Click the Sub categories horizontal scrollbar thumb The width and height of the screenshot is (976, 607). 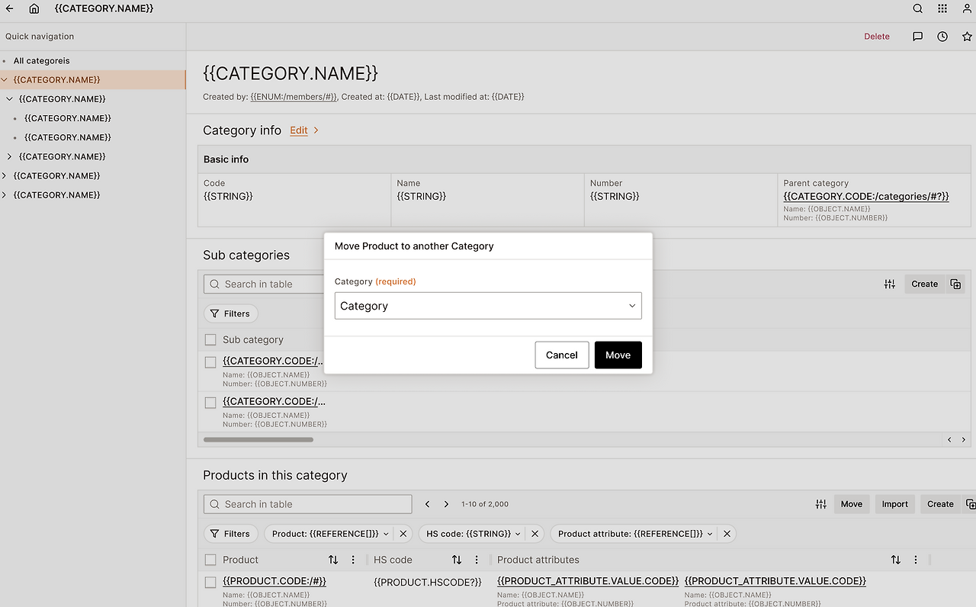pos(258,439)
